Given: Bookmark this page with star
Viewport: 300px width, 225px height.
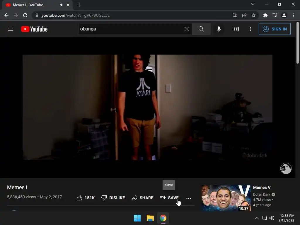Looking at the screenshot, I should click(254, 15).
